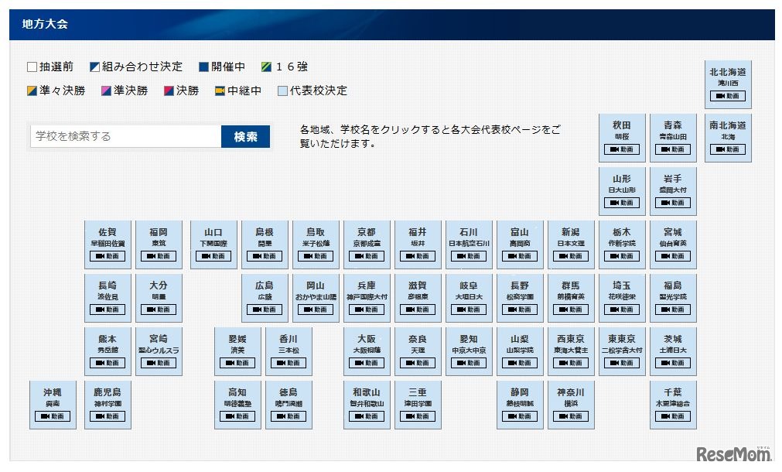Toggle the 組み合わせ決定 legend checkbox

pos(95,67)
